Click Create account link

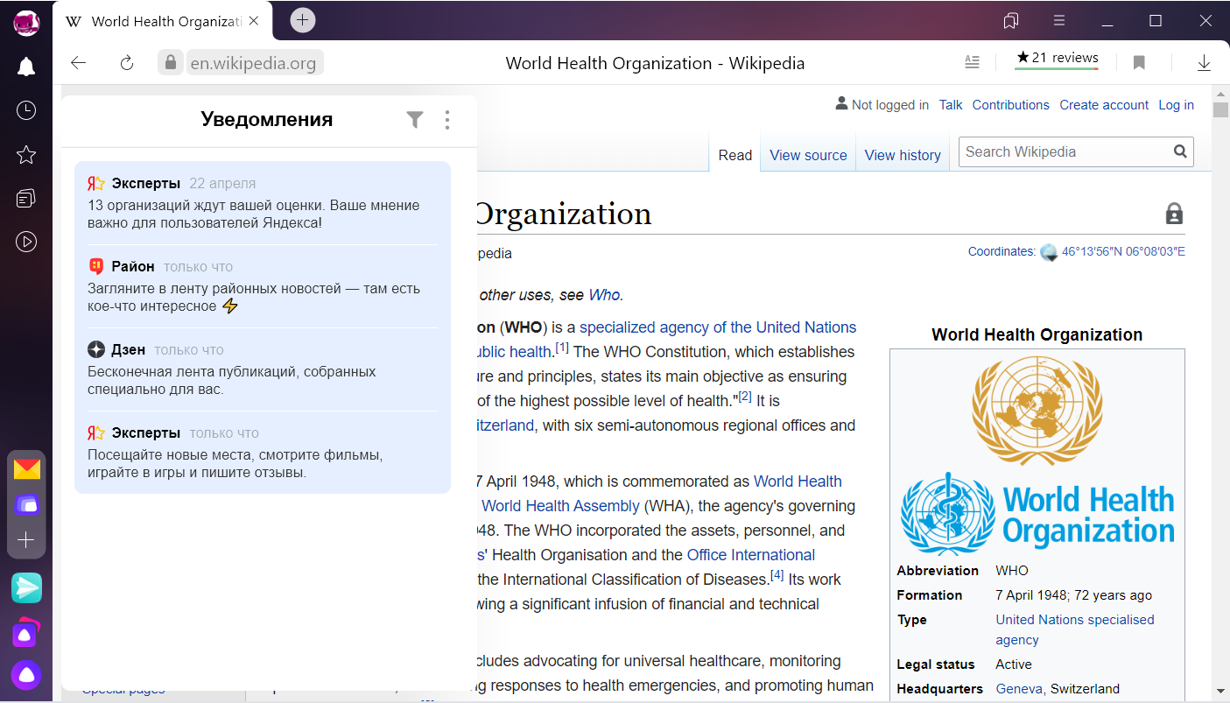point(1104,105)
